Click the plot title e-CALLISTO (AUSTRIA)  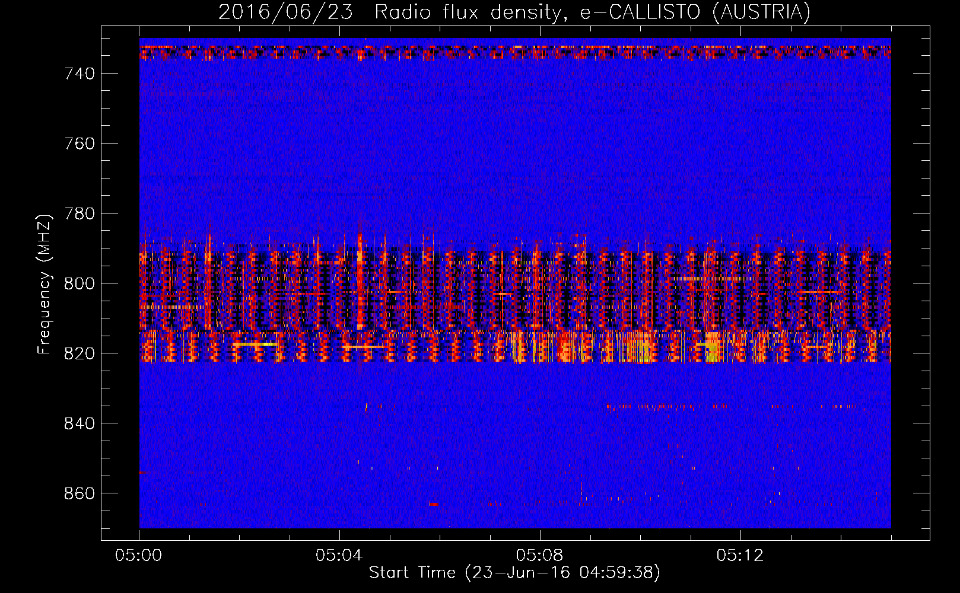[x=695, y=12]
